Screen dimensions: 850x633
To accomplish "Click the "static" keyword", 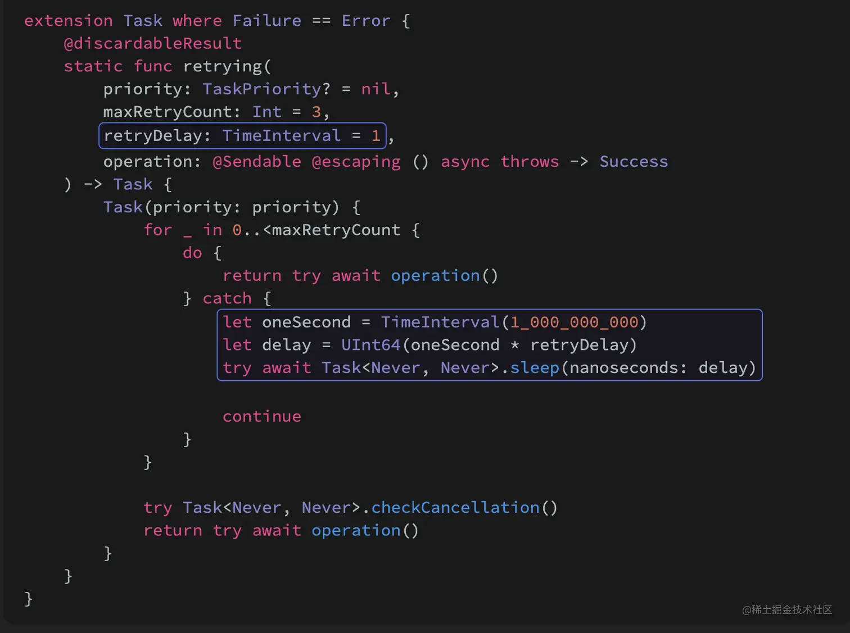I will pyautogui.click(x=93, y=66).
